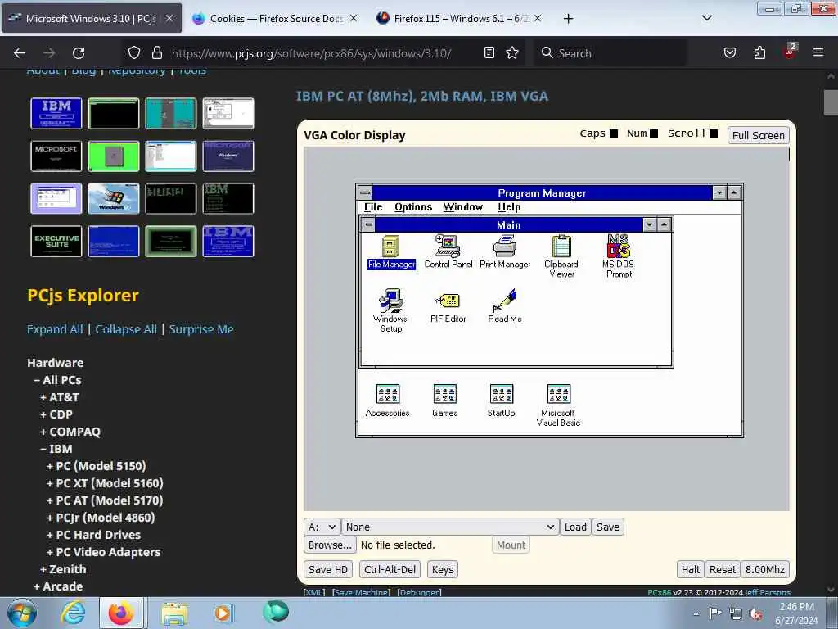The image size is (838, 629).
Task: Bookmark this page with star icon
Action: (512, 53)
